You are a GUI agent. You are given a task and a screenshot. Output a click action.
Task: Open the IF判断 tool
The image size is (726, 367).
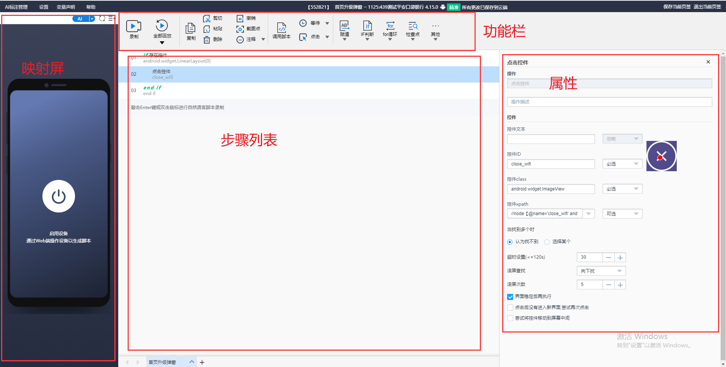pos(367,26)
